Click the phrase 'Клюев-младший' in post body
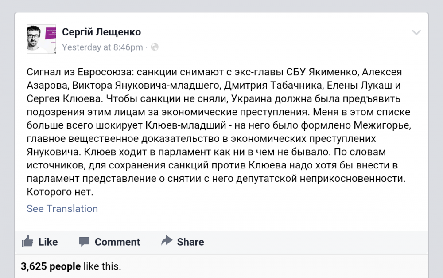 [x=186, y=125]
